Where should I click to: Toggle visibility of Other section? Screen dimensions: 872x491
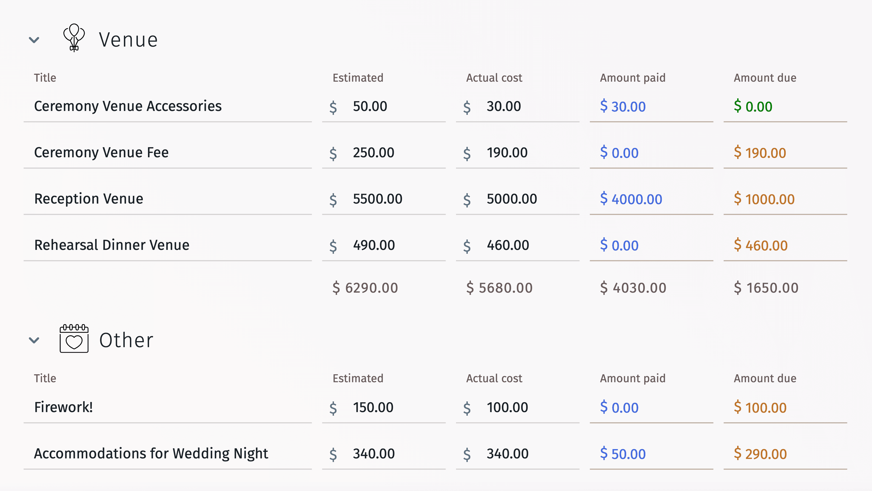(x=35, y=340)
